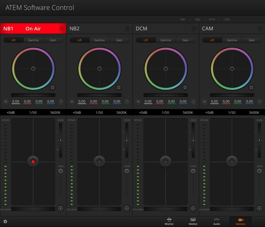The image size is (265, 227).
Task: Expand the DCM color wheel view
Action: click(x=185, y=87)
